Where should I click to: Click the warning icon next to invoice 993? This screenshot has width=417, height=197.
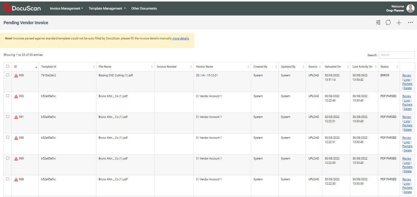16,75
